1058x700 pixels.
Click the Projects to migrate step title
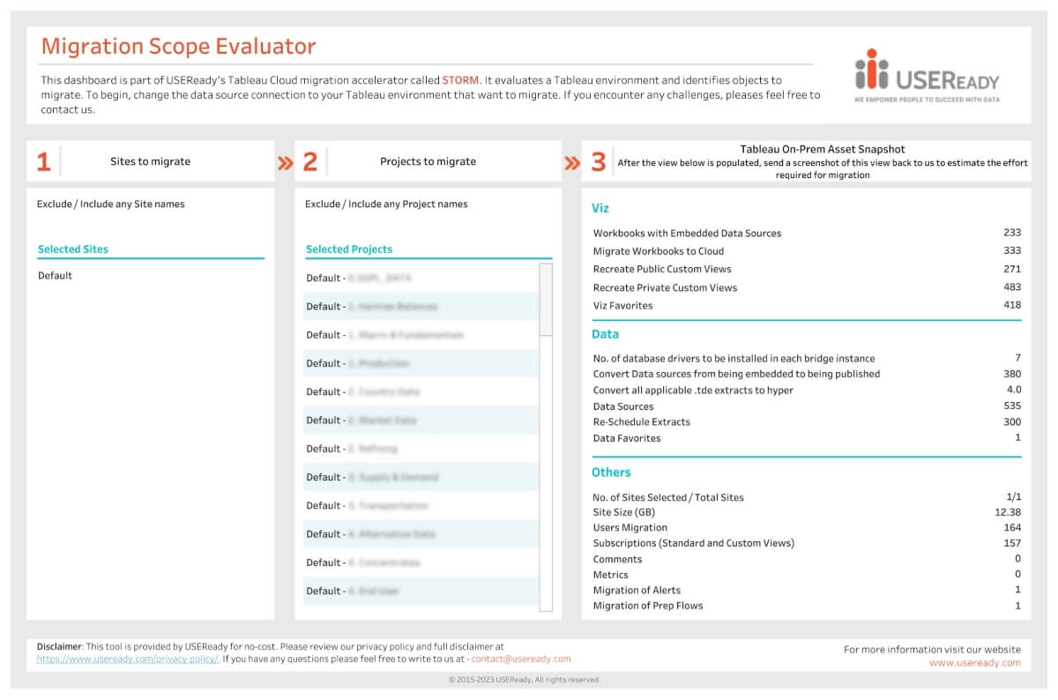click(428, 161)
